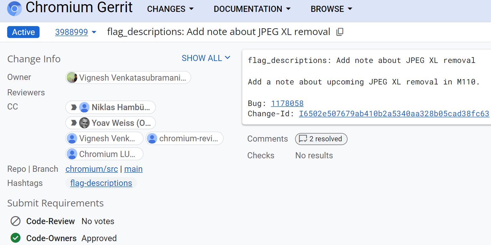Open Bug 1178058 link
The height and width of the screenshot is (245, 491).
point(287,103)
